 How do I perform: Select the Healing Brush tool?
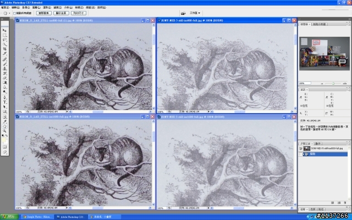point(4,59)
